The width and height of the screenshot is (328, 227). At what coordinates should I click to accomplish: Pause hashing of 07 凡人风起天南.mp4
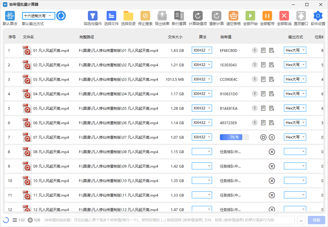(x=272, y=137)
